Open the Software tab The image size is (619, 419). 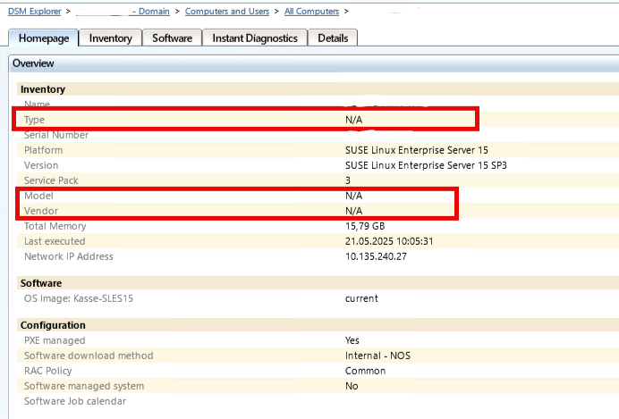[172, 38]
